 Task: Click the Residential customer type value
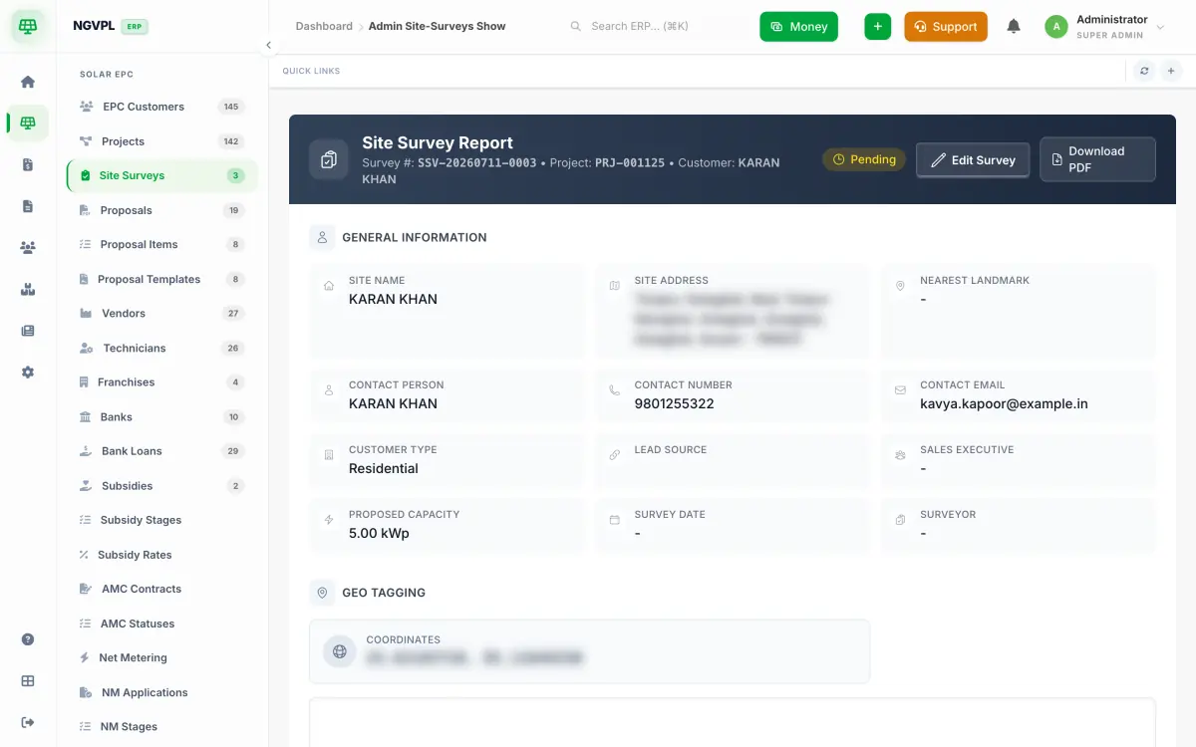(x=383, y=468)
